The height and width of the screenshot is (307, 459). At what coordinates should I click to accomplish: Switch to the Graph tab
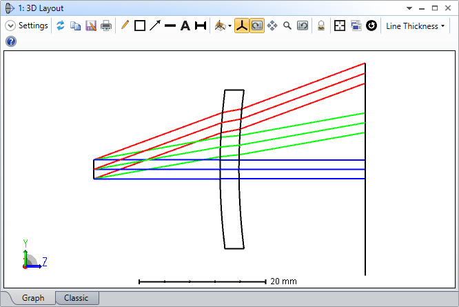pos(33,298)
